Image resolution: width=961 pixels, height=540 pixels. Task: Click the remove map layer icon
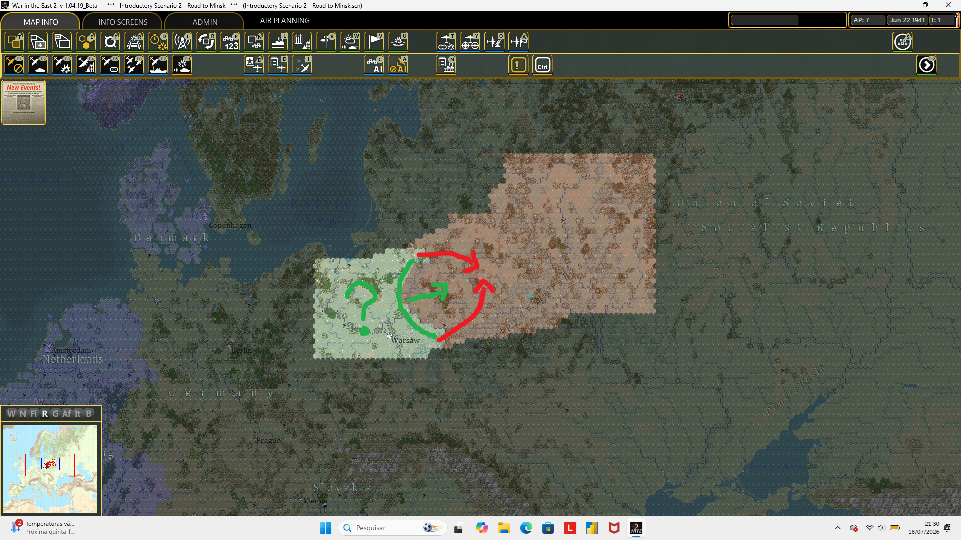pyautogui.click(x=62, y=42)
